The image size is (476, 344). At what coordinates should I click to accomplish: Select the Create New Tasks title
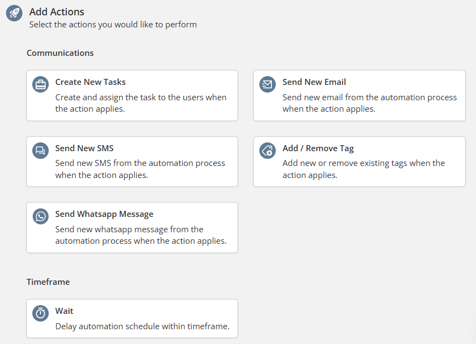point(90,82)
